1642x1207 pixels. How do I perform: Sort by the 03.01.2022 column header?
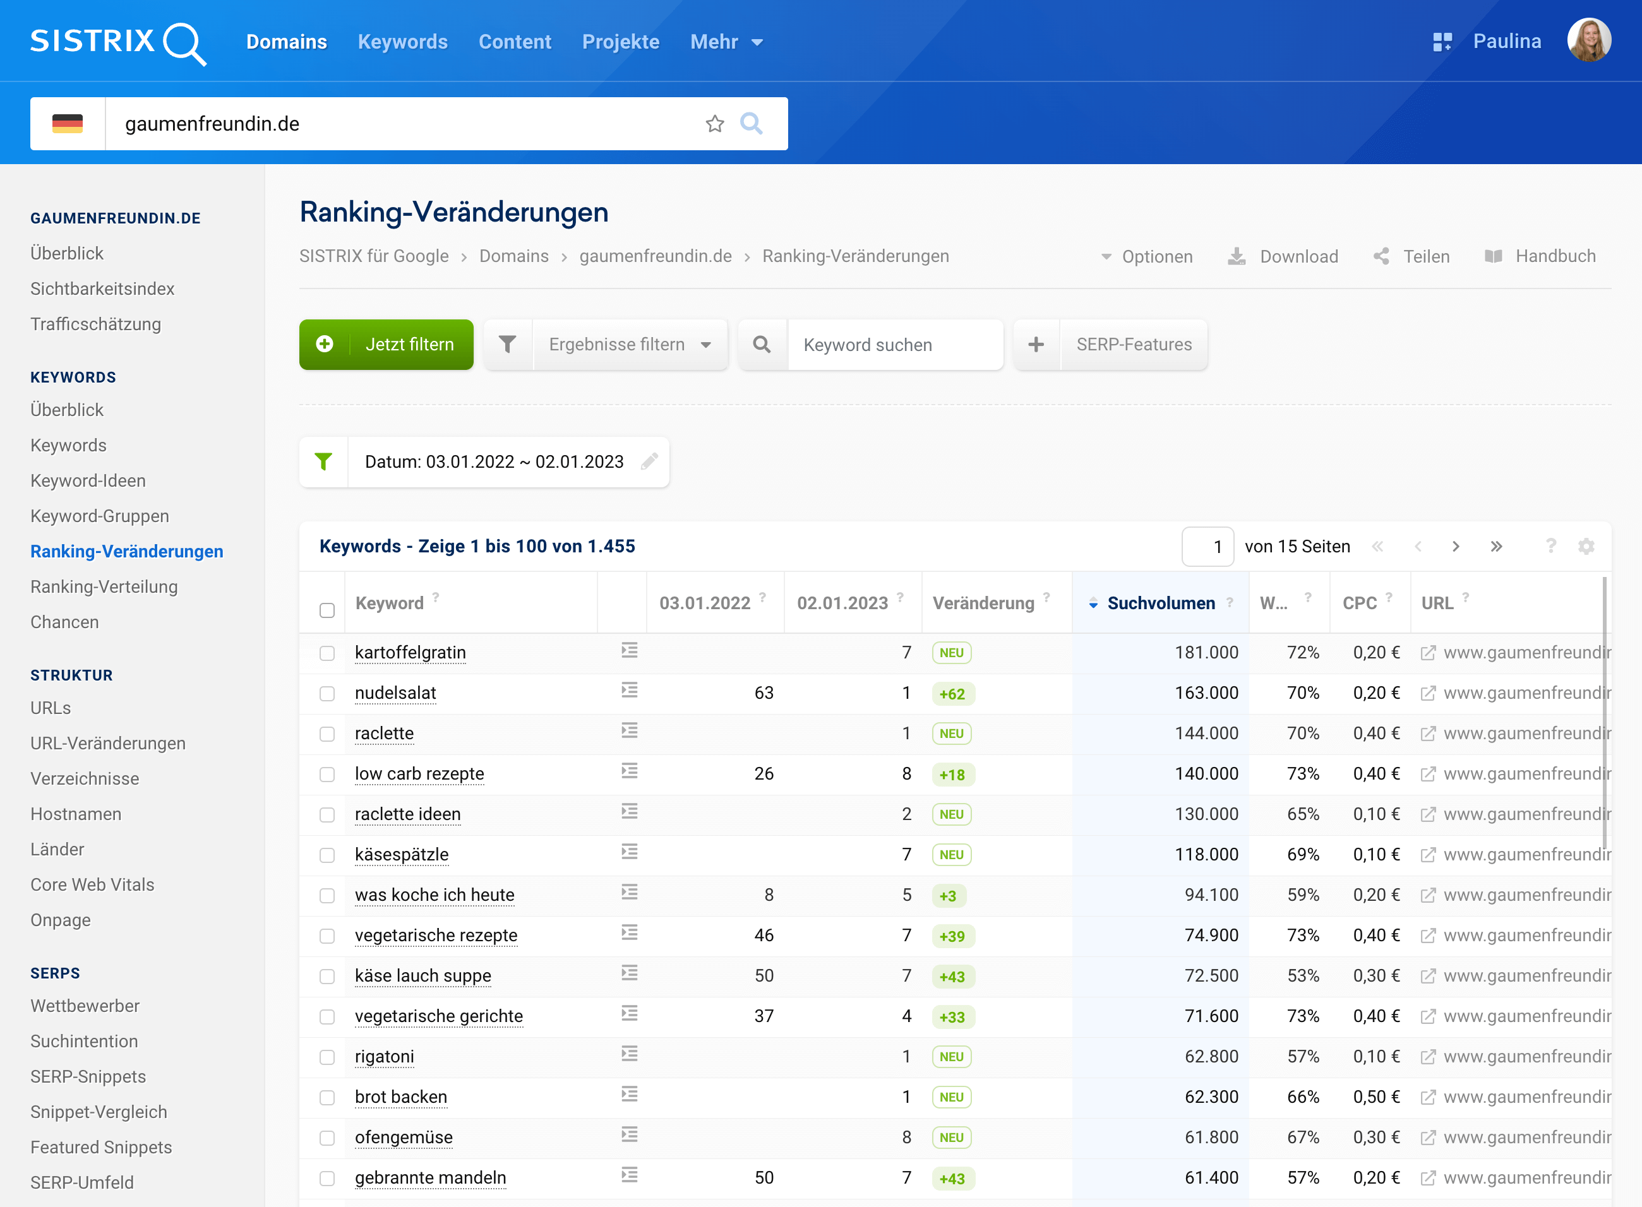pyautogui.click(x=704, y=603)
